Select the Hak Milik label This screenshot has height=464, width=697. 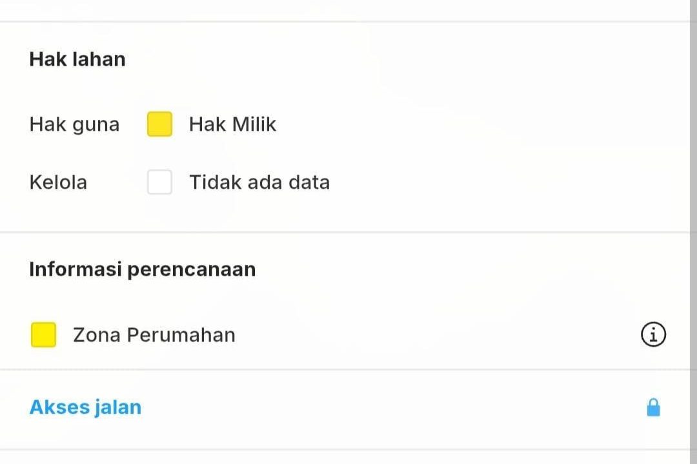click(x=232, y=124)
